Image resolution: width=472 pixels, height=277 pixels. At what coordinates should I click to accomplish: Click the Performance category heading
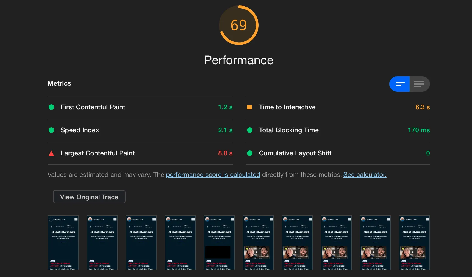tap(238, 60)
